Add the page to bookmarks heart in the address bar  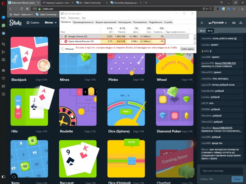(211, 9)
